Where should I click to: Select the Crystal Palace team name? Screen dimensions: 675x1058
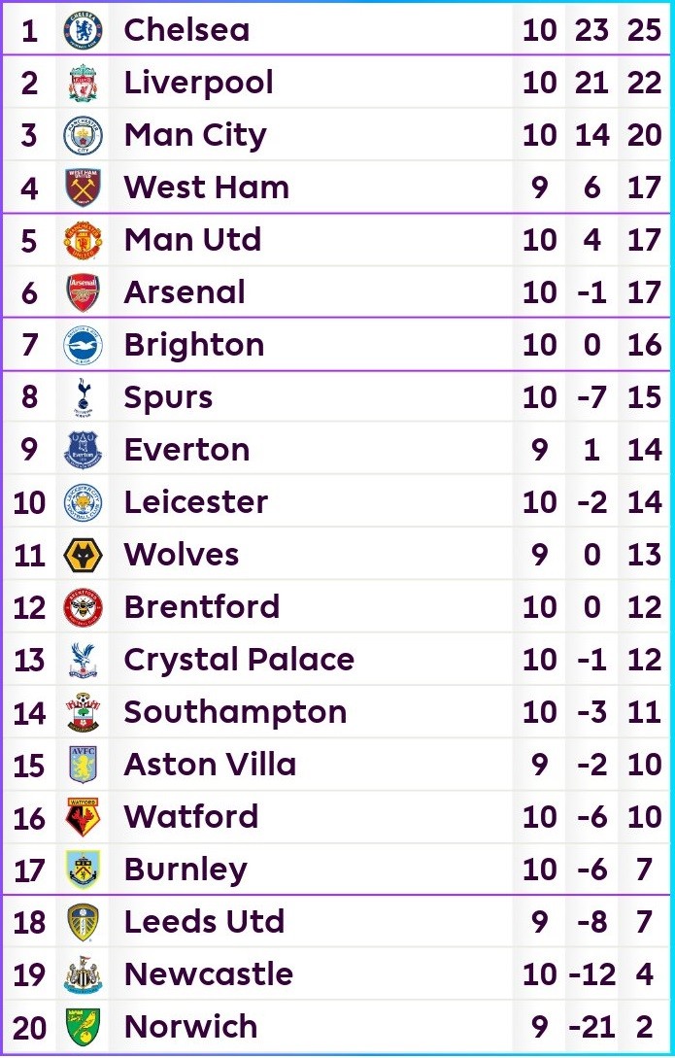tap(239, 660)
